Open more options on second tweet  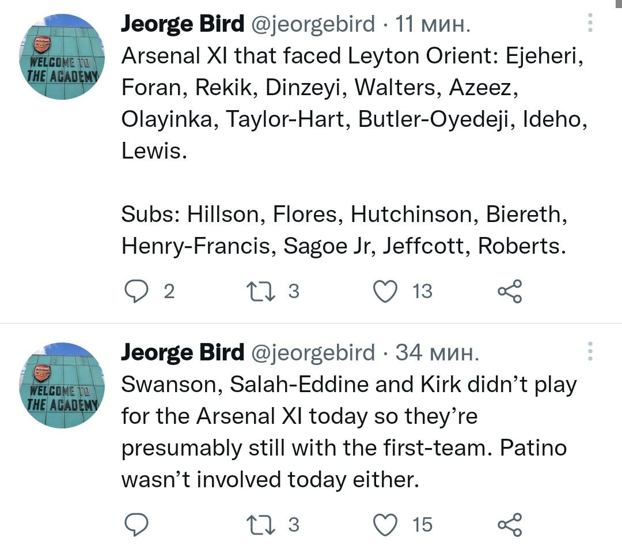pos(589,351)
